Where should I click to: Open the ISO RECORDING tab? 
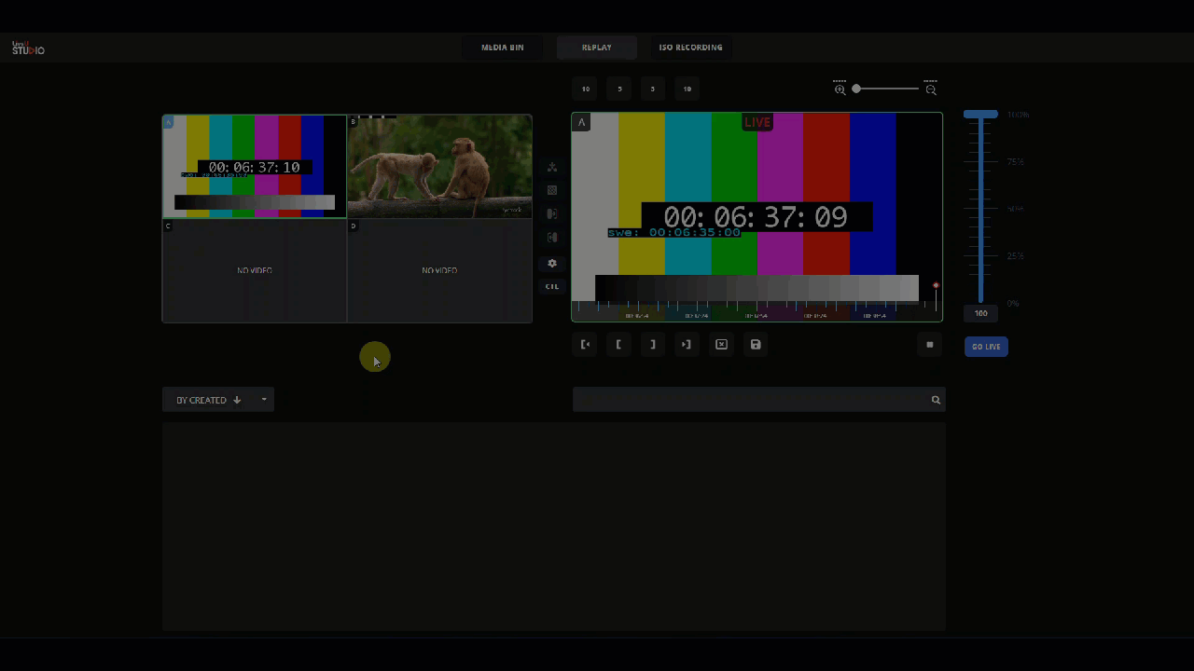691,47
